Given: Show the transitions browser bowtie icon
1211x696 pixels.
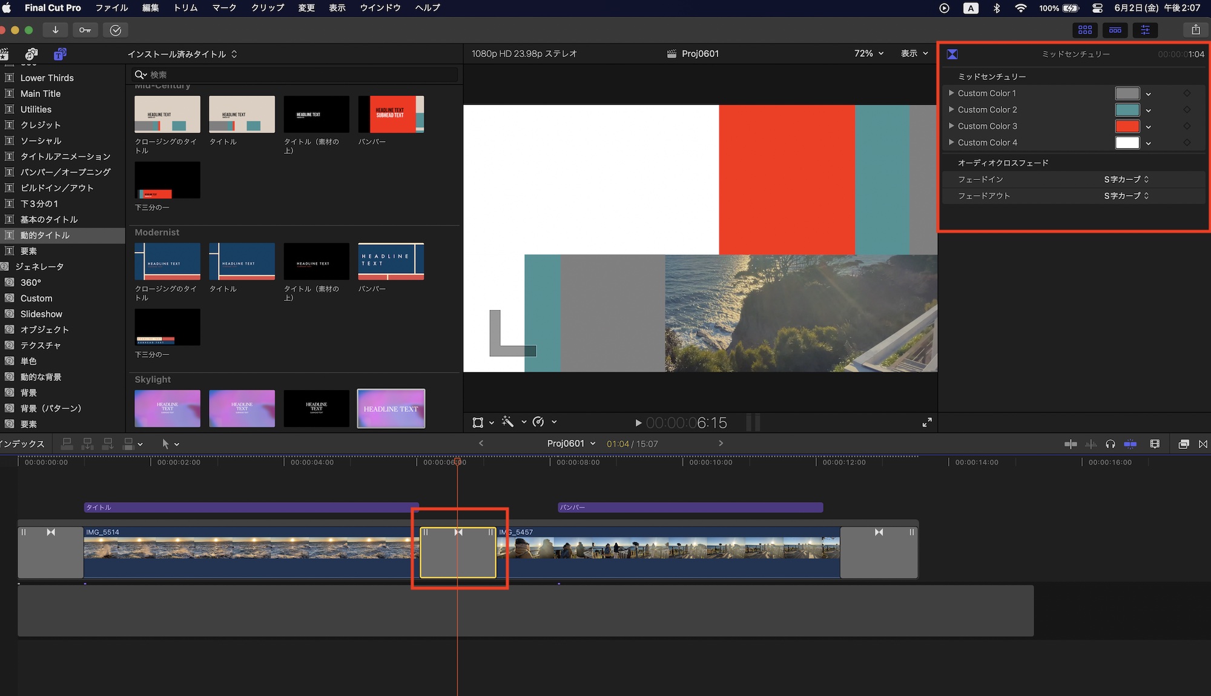Looking at the screenshot, I should pos(1203,444).
